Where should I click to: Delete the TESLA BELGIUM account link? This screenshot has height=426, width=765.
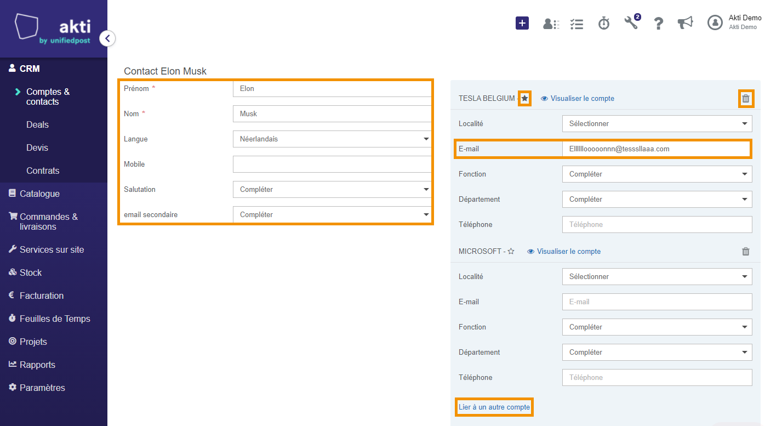coord(746,99)
